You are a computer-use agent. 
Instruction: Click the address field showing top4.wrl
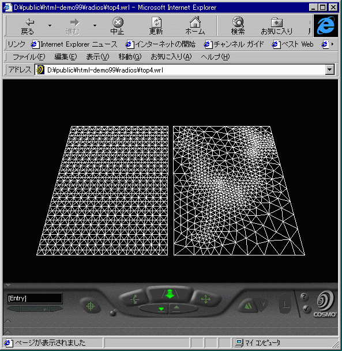point(180,70)
